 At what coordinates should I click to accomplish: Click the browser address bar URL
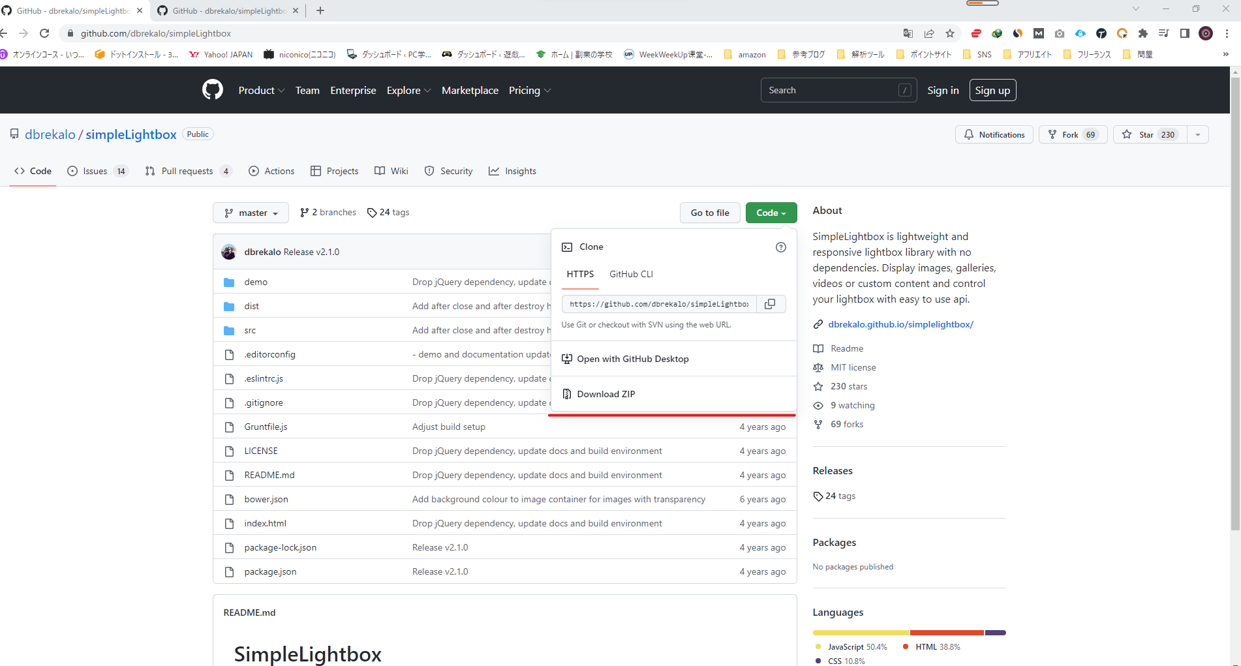[x=156, y=33]
